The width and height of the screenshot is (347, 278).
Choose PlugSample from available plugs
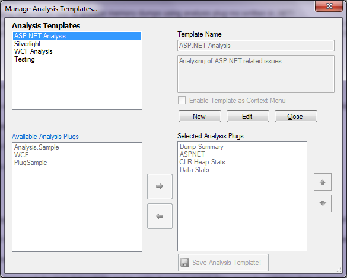click(x=31, y=163)
